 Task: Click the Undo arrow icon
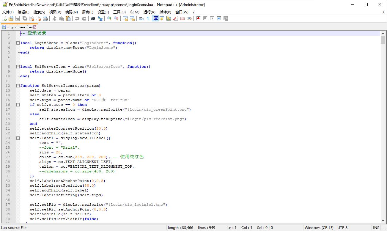[77, 18]
